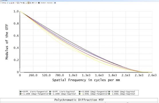Click the 1.0 y-axis tick label
Image resolution: width=159 pixels, height=103 pixels.
click(16, 11)
